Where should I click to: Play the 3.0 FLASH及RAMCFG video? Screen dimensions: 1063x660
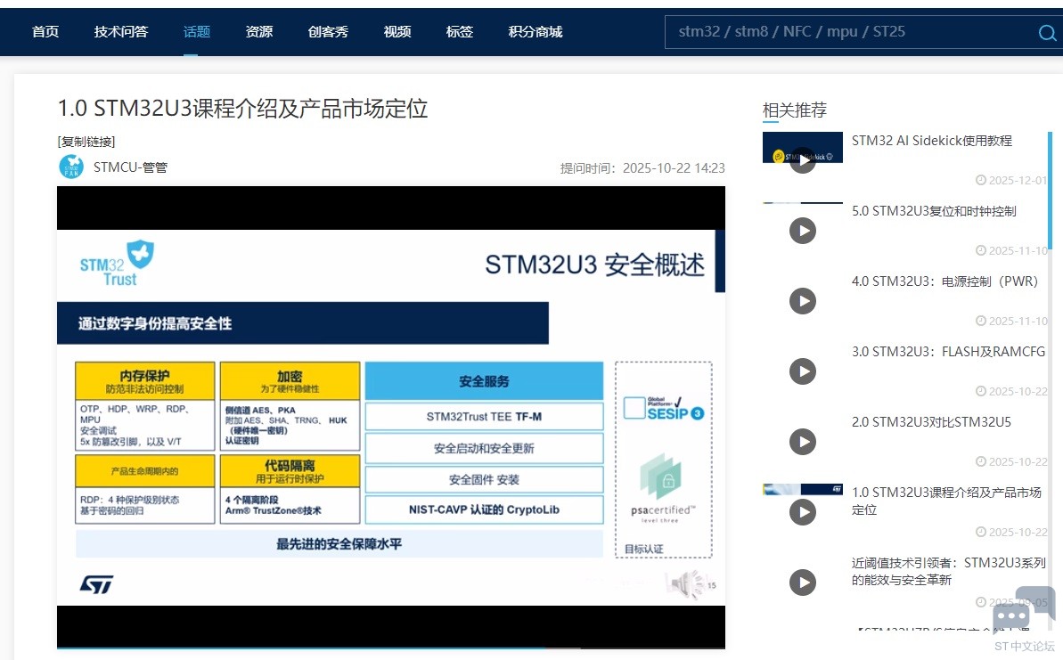point(803,371)
